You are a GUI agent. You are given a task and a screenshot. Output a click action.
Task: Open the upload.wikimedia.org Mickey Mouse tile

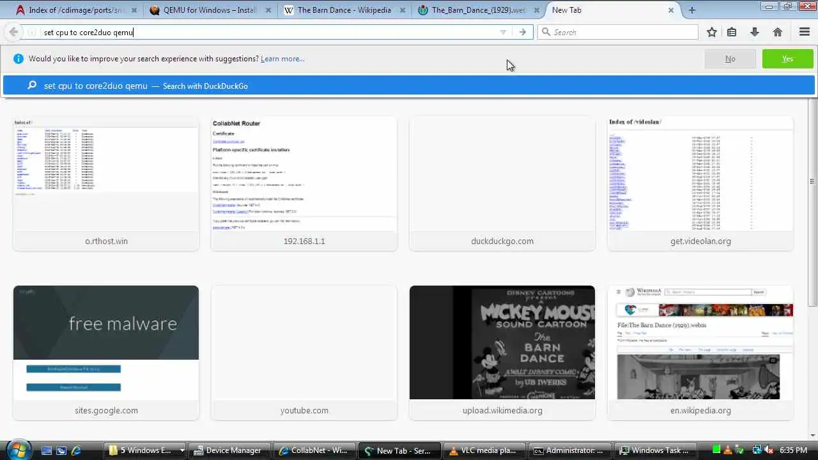[502, 353]
